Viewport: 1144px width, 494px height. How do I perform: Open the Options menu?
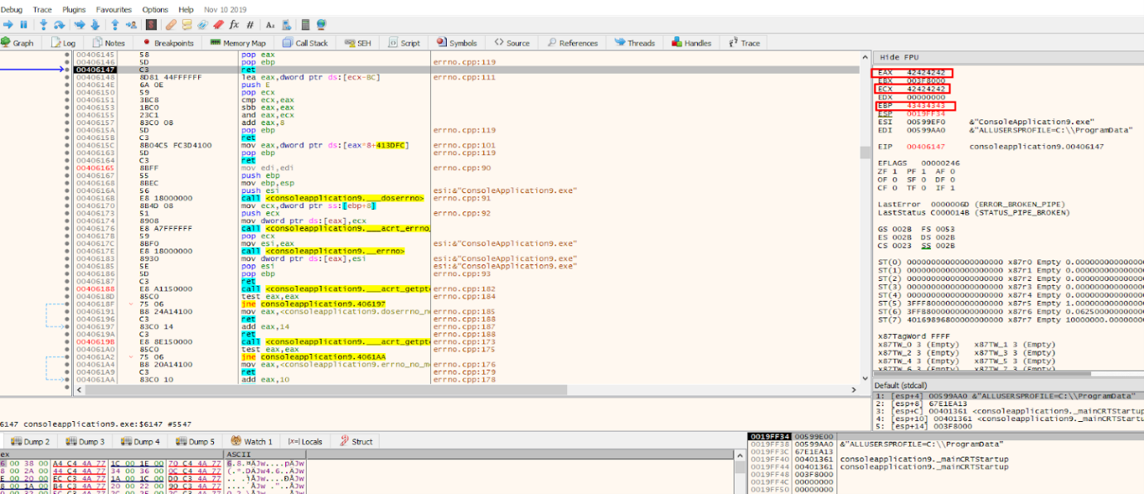(155, 9)
